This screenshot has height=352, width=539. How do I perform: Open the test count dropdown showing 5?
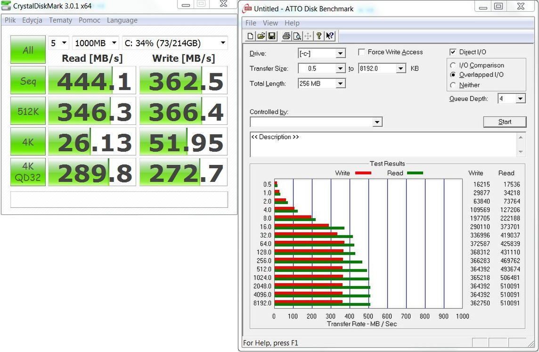[x=64, y=43]
